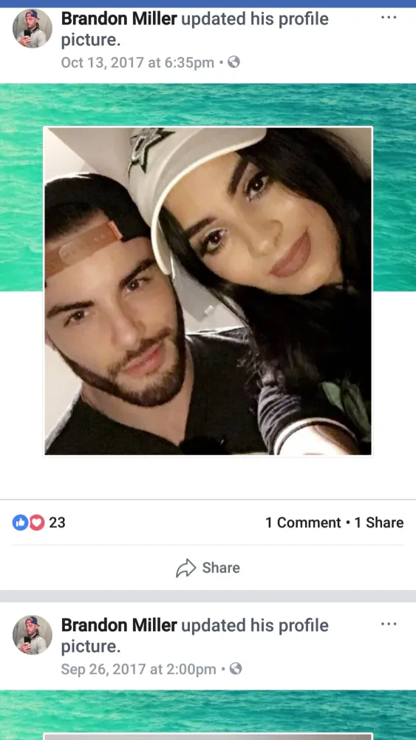The image size is (416, 740).
Task: Open the couple selfie profile picture
Action: click(x=208, y=291)
